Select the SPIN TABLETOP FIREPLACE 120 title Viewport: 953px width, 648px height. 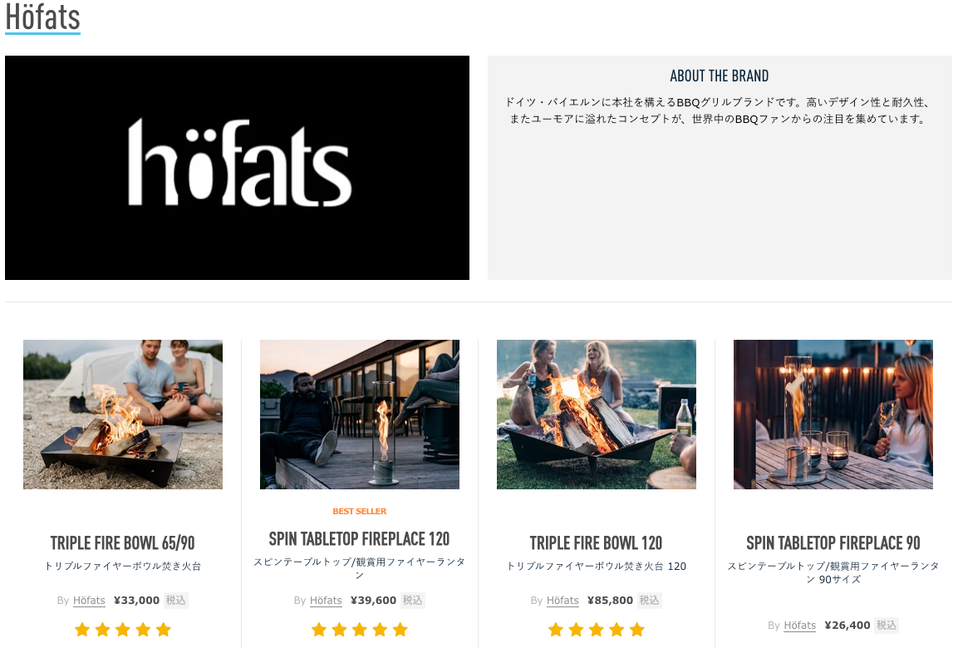[x=359, y=538]
